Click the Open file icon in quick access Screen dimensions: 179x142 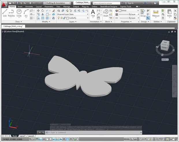[14, 3]
